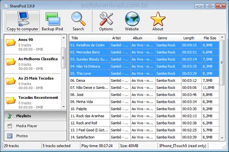Click track list scroll up arrow
This screenshot has width=229, height=152.
click(222, 37)
